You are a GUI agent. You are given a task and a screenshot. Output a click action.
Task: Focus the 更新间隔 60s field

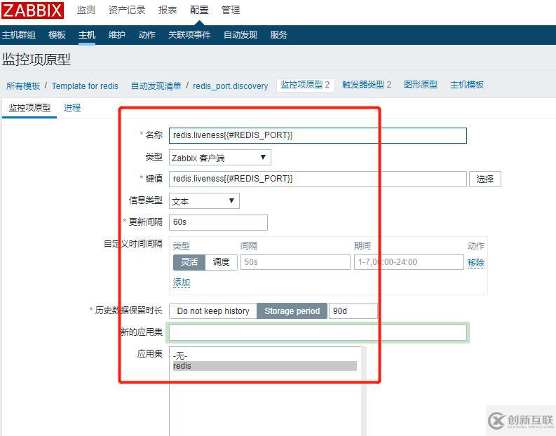click(x=219, y=222)
